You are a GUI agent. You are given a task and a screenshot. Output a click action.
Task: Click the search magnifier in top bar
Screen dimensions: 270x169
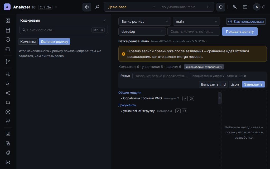point(97,7)
